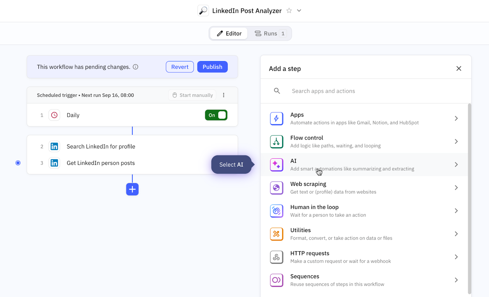The width and height of the screenshot is (489, 297).
Task: Click the Revert button
Action: pos(180,67)
